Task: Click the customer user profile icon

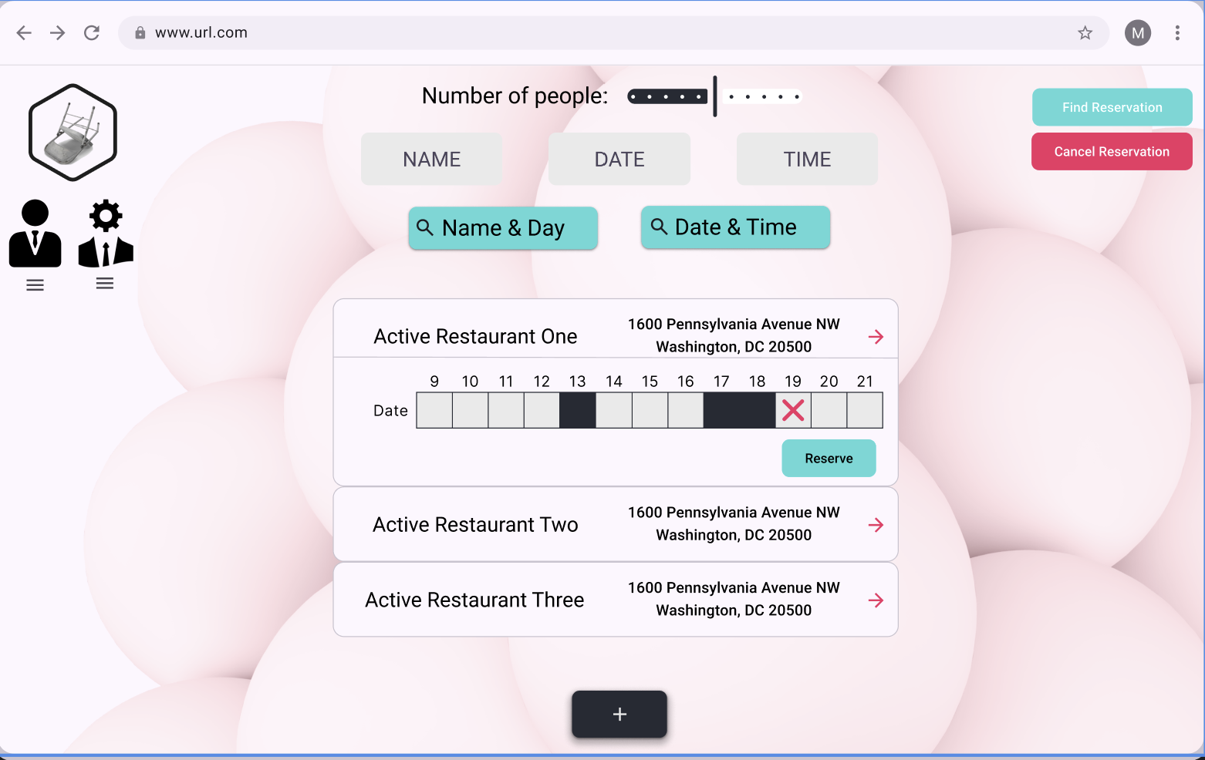Action: pos(35,234)
